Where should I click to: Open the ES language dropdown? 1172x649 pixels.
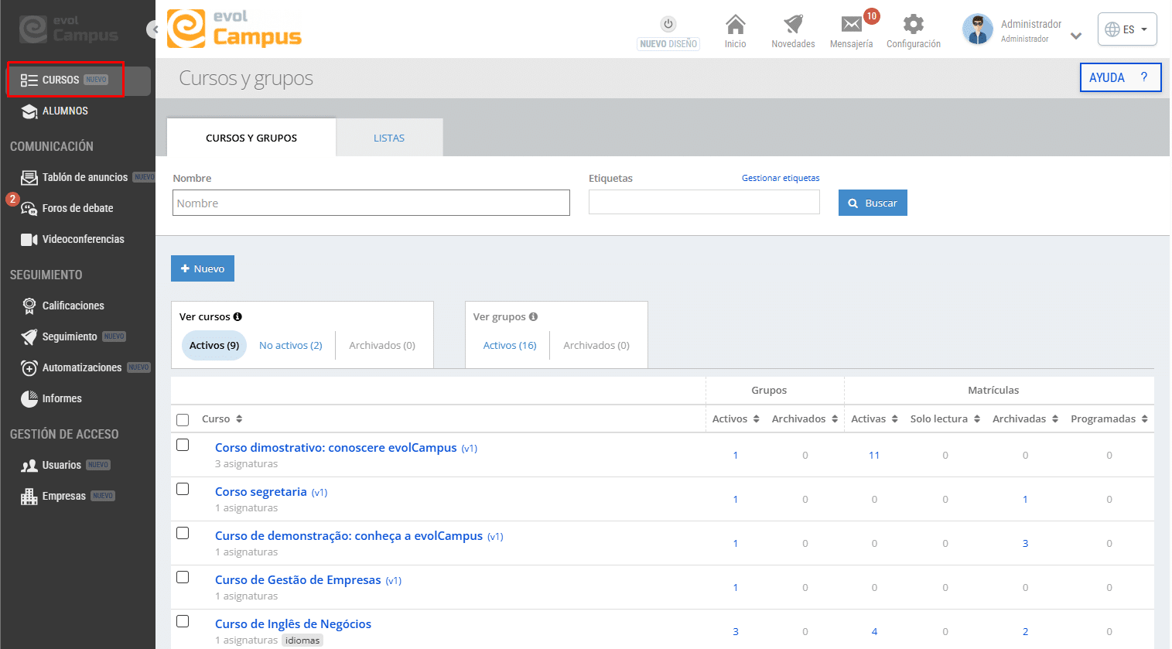pos(1127,29)
